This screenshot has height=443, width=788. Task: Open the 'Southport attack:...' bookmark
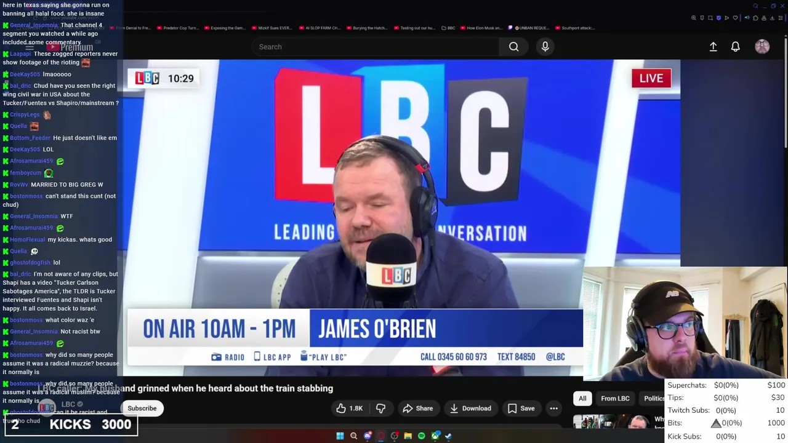click(575, 28)
